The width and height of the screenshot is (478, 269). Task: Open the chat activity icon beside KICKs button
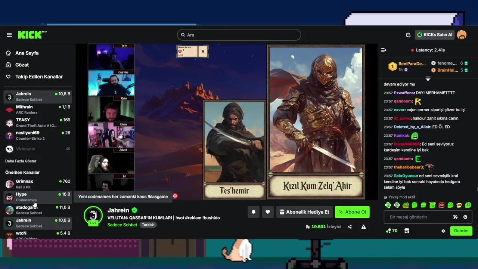(x=408, y=35)
